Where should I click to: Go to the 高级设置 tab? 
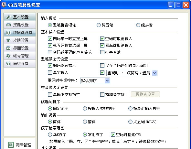point(20,63)
